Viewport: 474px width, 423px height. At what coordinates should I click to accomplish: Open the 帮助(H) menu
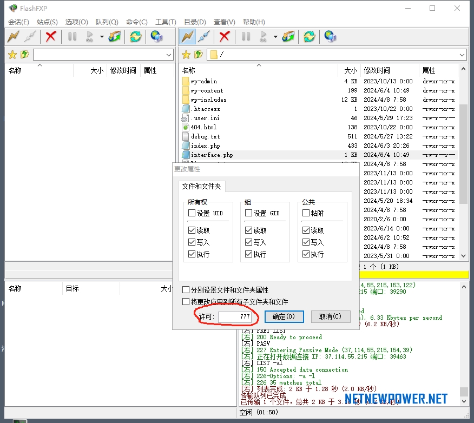[254, 22]
